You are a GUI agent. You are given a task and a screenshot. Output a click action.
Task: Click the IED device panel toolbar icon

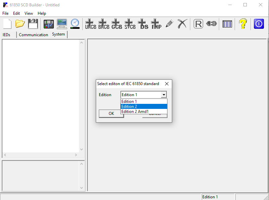49,24
